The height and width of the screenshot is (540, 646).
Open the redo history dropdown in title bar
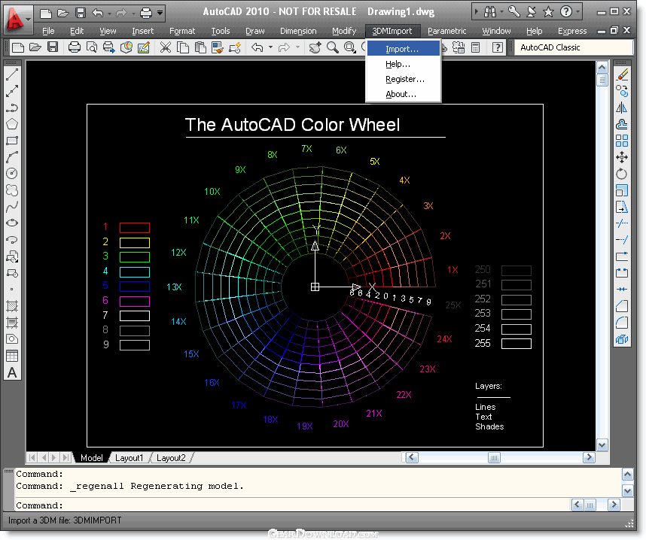click(133, 14)
